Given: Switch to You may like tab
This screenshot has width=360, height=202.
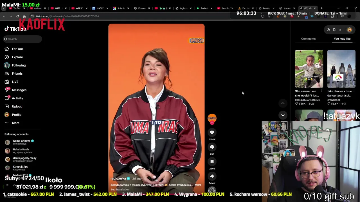Looking at the screenshot, I should [x=342, y=39].
